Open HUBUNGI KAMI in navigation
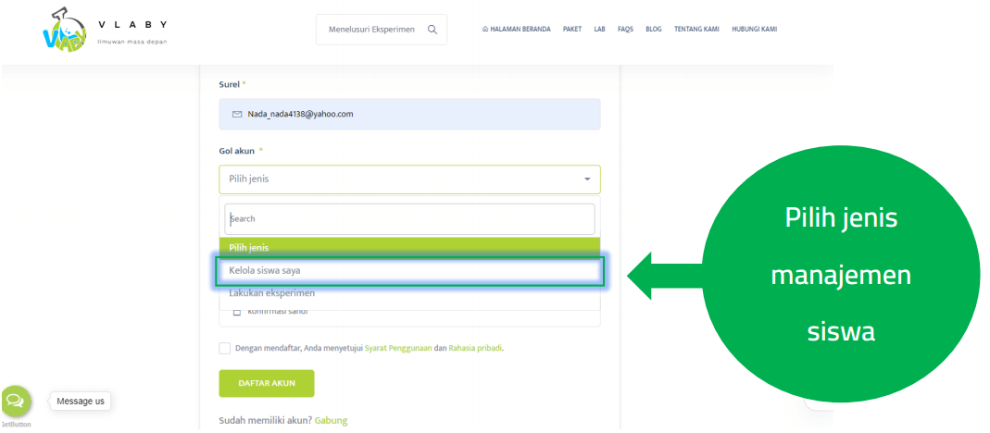 [754, 30]
